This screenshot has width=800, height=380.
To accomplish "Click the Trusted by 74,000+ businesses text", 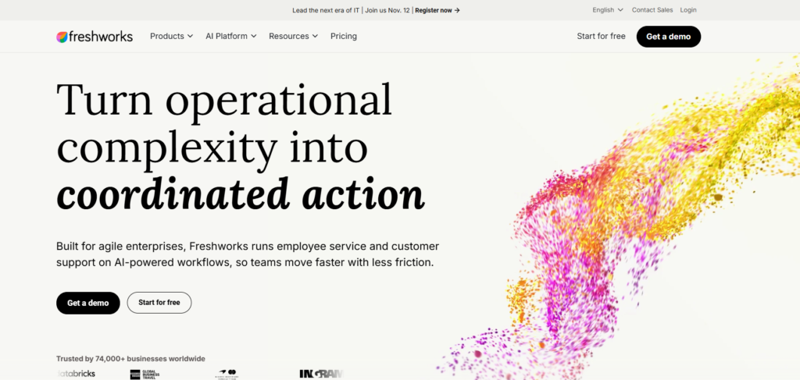I will pyautogui.click(x=130, y=359).
